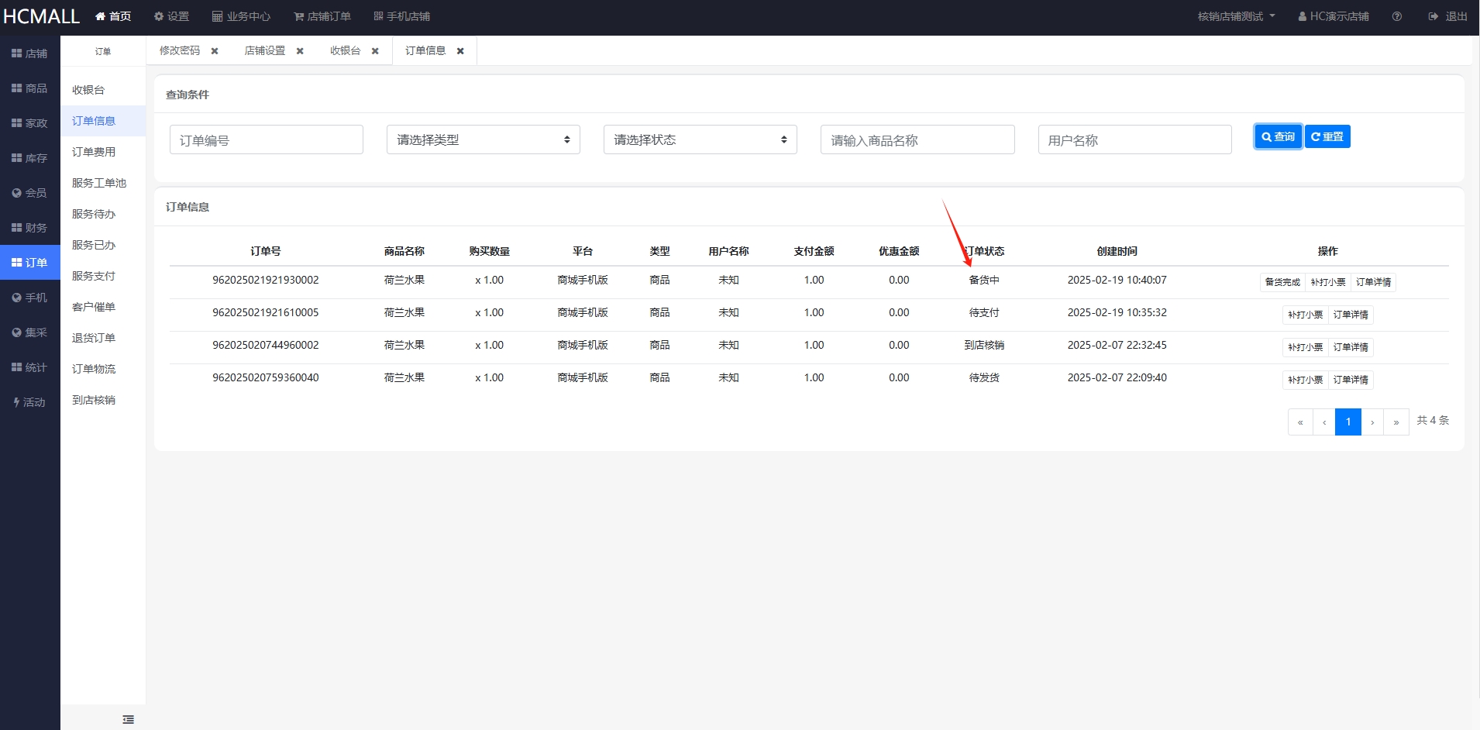Open 服务待办 in the order submenu
The height and width of the screenshot is (730, 1480).
point(103,214)
